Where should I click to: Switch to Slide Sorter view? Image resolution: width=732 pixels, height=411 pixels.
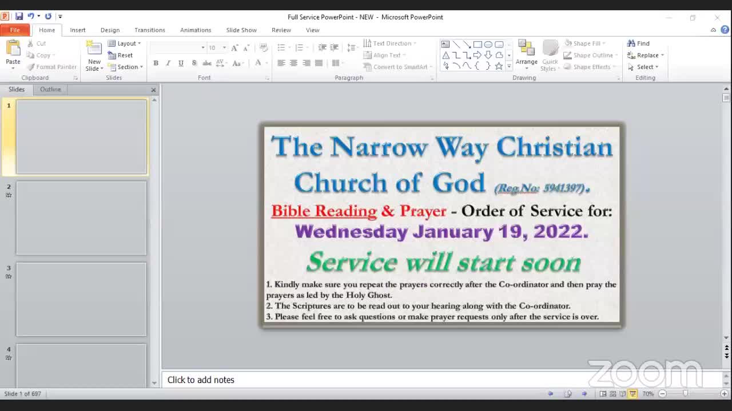pos(613,394)
